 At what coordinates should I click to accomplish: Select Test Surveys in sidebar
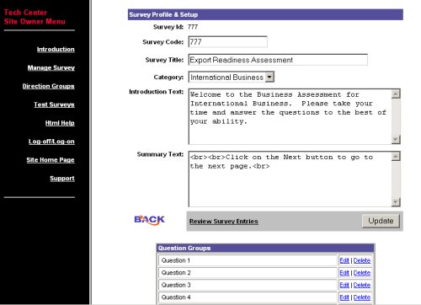click(x=54, y=104)
